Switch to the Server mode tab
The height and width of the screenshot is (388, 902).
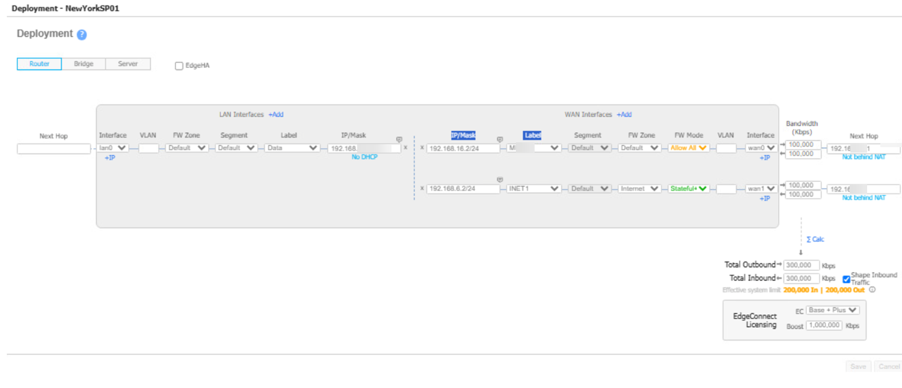(127, 64)
